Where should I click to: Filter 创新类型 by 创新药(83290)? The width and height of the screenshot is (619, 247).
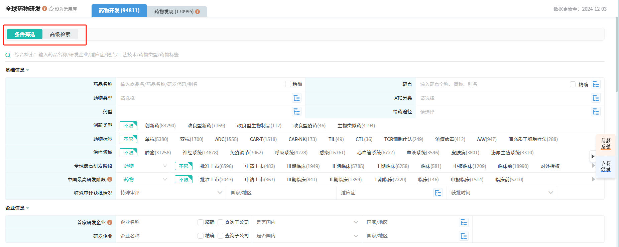point(160,126)
